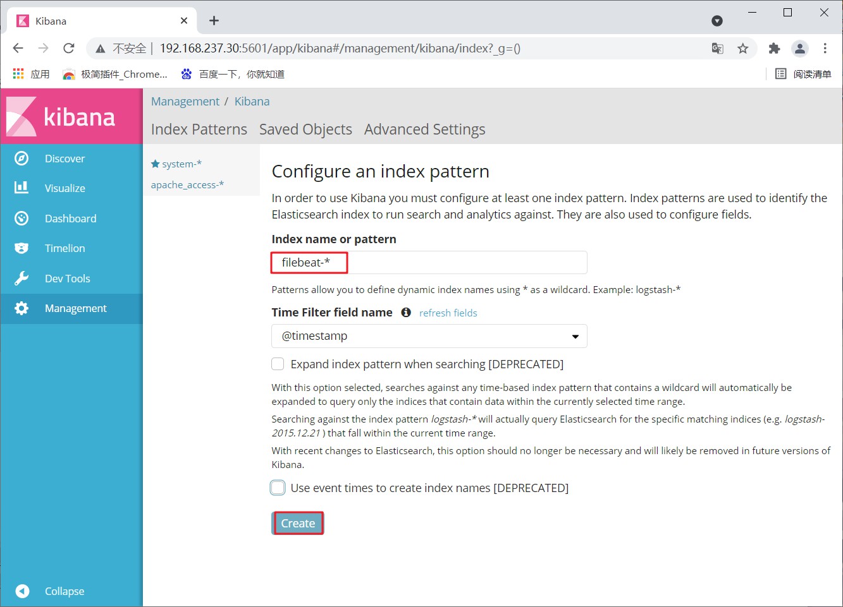The width and height of the screenshot is (843, 607).
Task: Open the Chrome extensions puzzle icon
Action: point(774,48)
